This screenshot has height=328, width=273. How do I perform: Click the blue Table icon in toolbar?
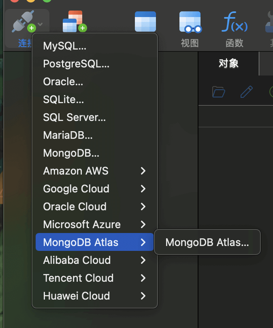145,22
